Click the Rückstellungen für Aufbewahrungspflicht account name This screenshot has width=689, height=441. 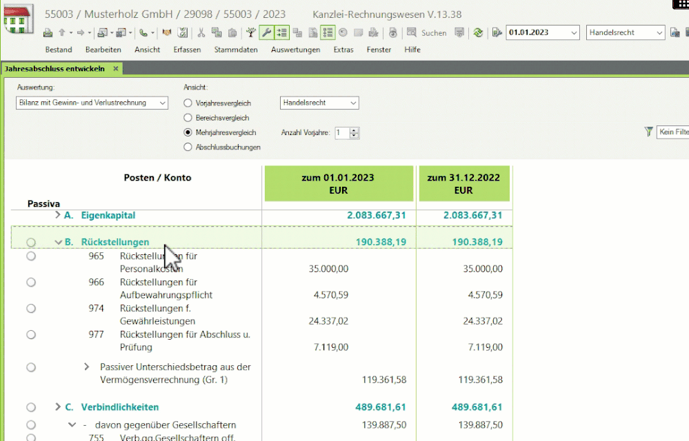click(166, 288)
